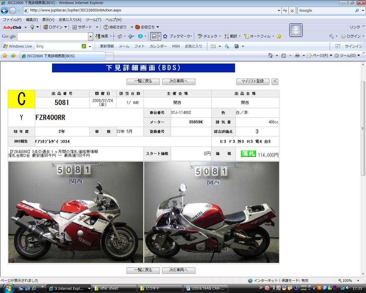
Task: Open the ツール(T) menu
Action: 94,20
